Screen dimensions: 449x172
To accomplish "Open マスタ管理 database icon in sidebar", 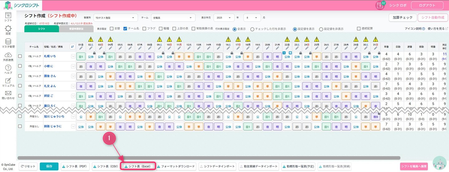I will pos(8,42).
